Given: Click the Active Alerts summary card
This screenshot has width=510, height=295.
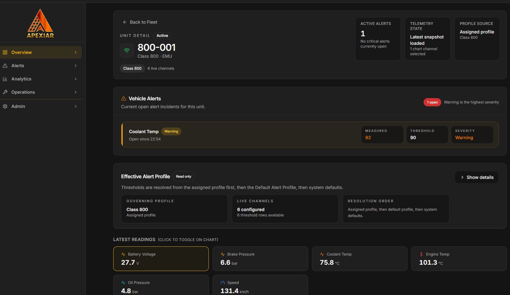Looking at the screenshot, I should coord(378,38).
